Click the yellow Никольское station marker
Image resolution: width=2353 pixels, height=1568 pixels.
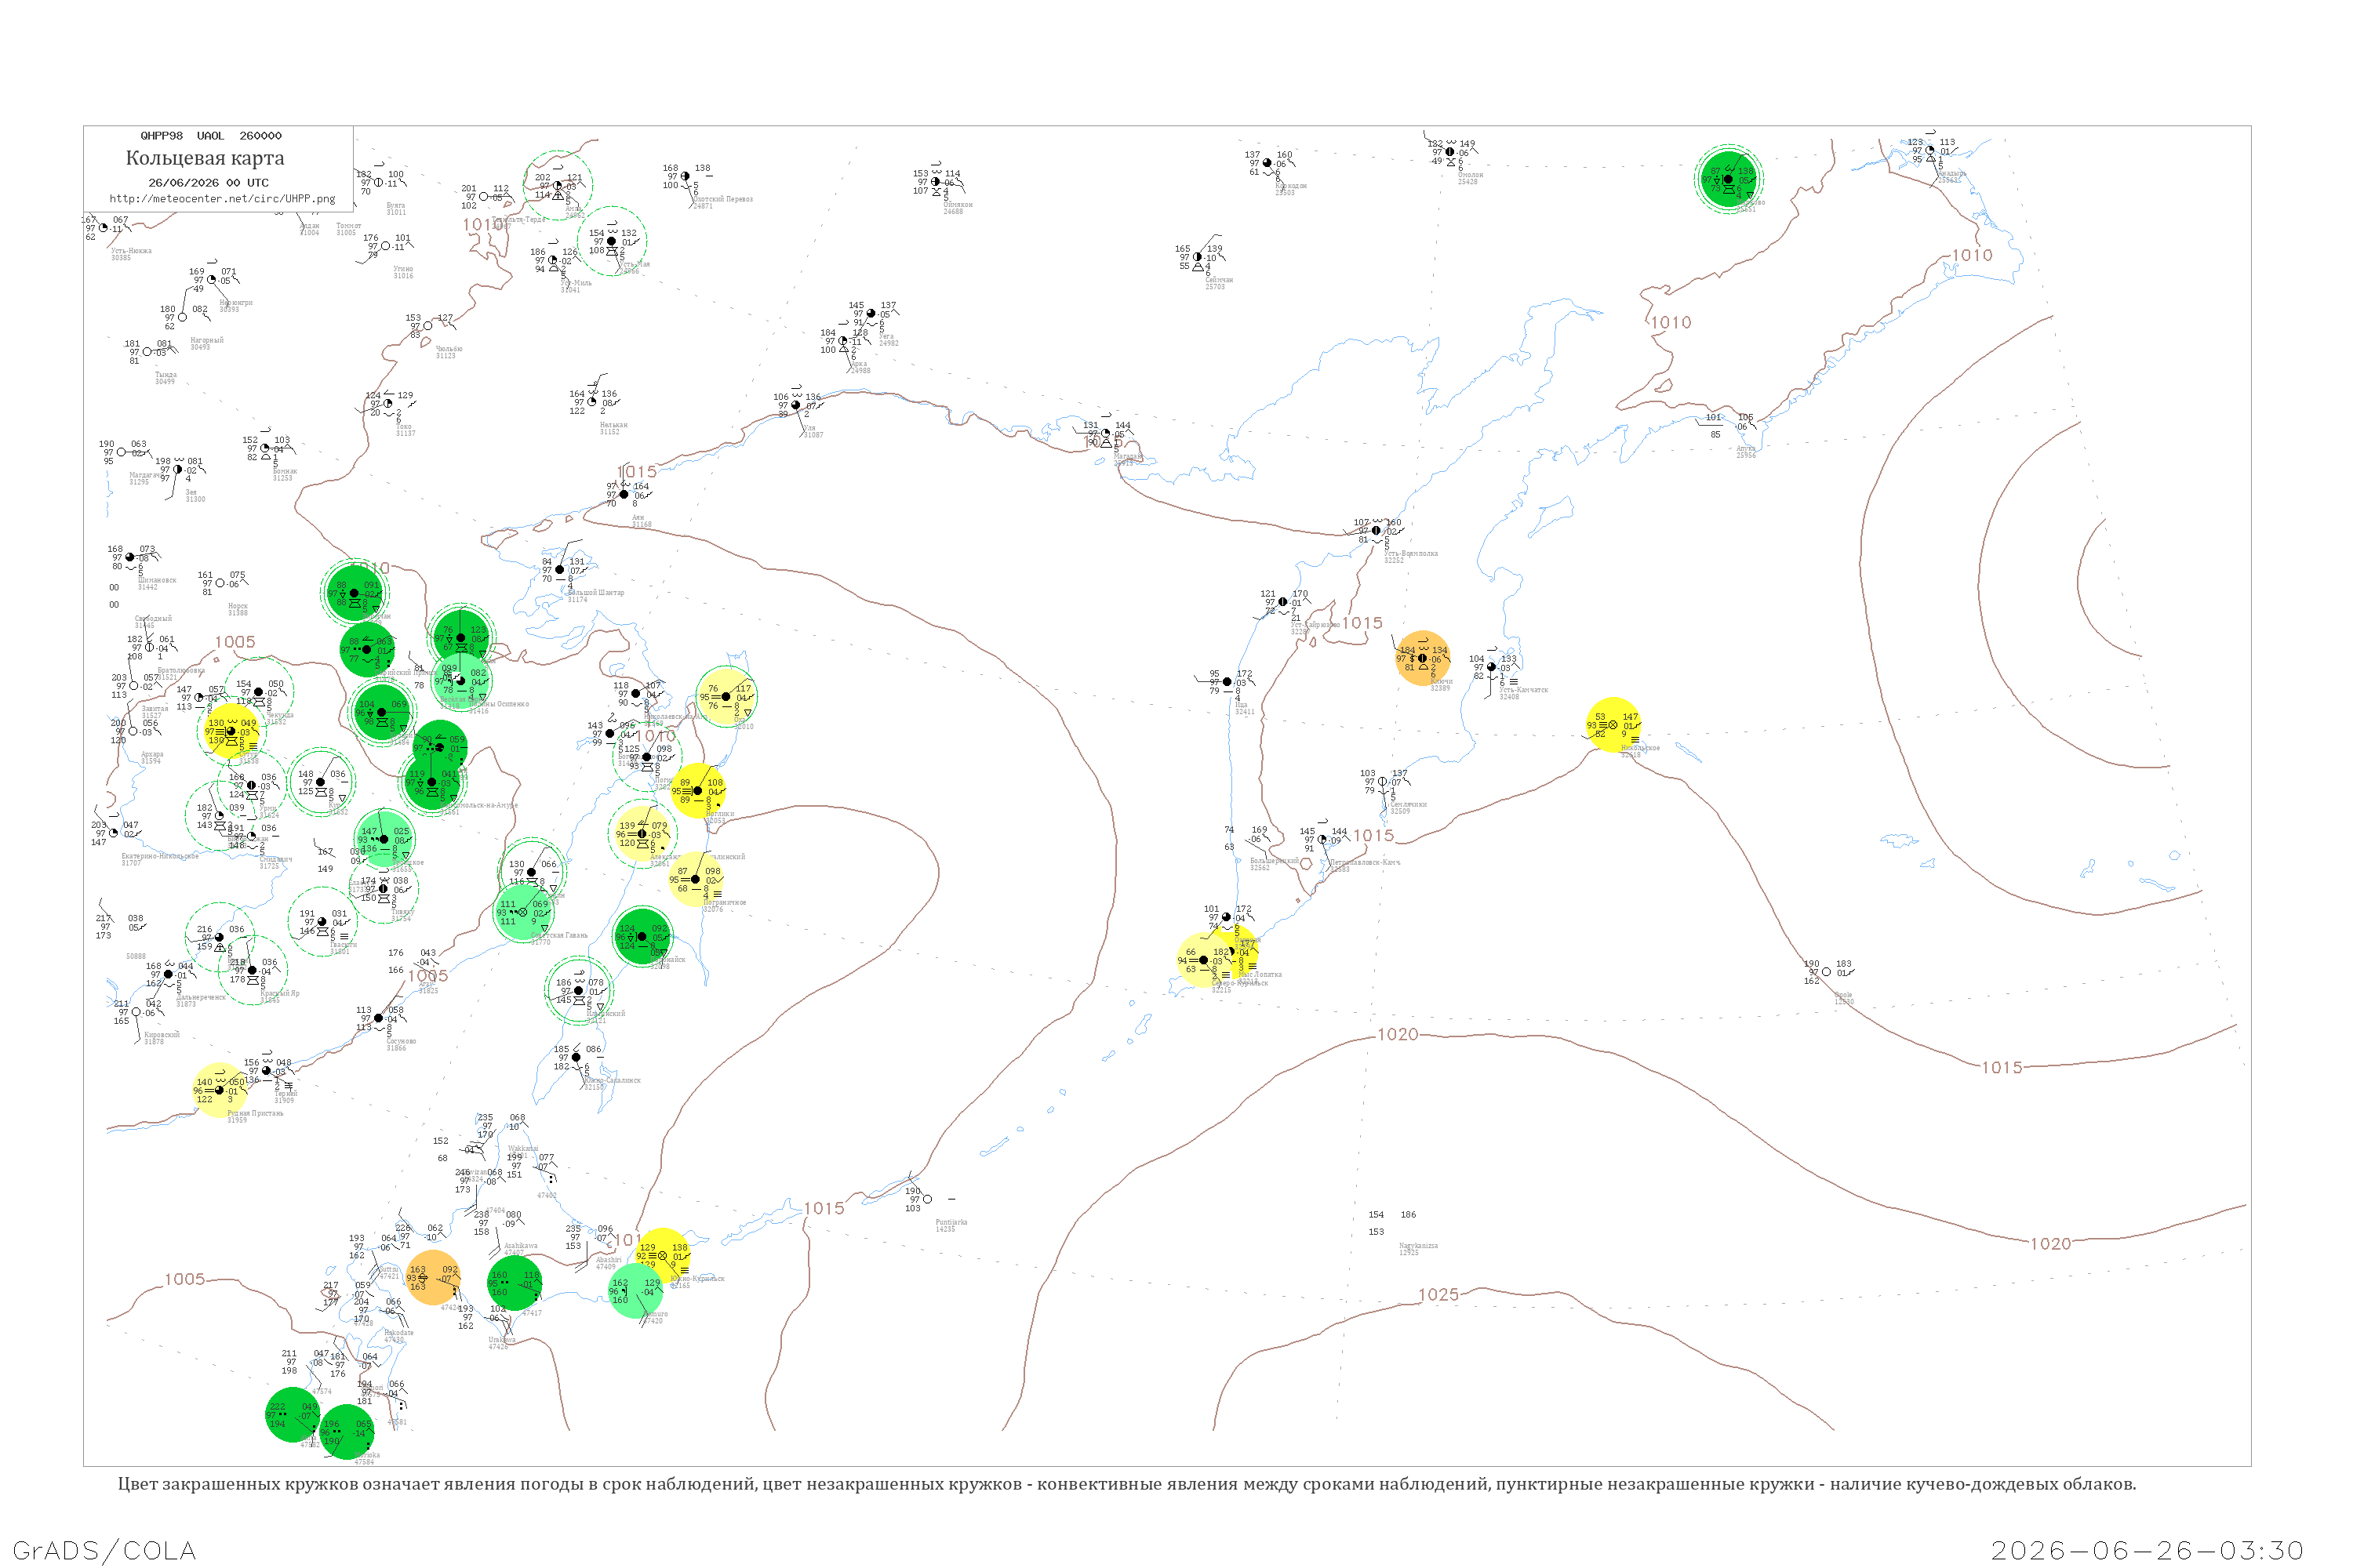click(x=1613, y=724)
